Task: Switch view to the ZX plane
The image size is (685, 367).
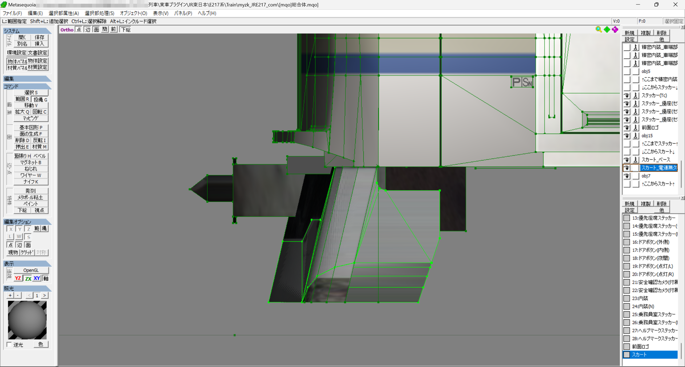Action: coord(28,278)
